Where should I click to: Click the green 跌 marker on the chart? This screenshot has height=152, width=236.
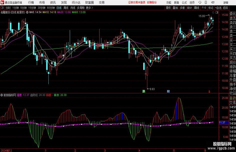pos(144,91)
